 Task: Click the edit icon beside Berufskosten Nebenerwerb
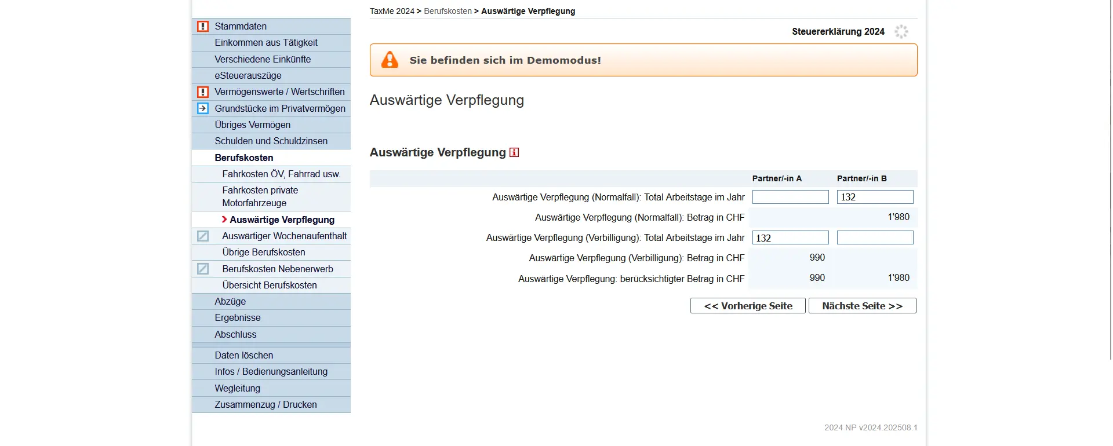[x=202, y=269]
